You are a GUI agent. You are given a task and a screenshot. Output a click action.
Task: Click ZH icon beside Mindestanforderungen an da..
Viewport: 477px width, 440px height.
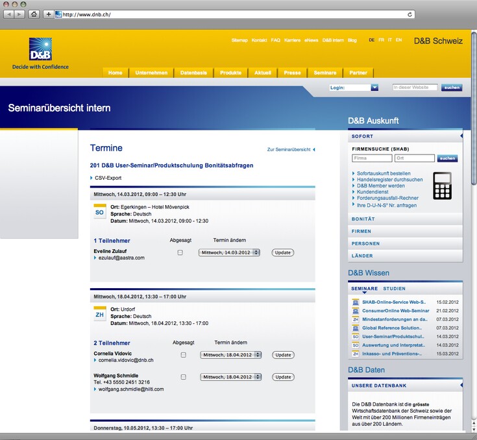click(356, 319)
